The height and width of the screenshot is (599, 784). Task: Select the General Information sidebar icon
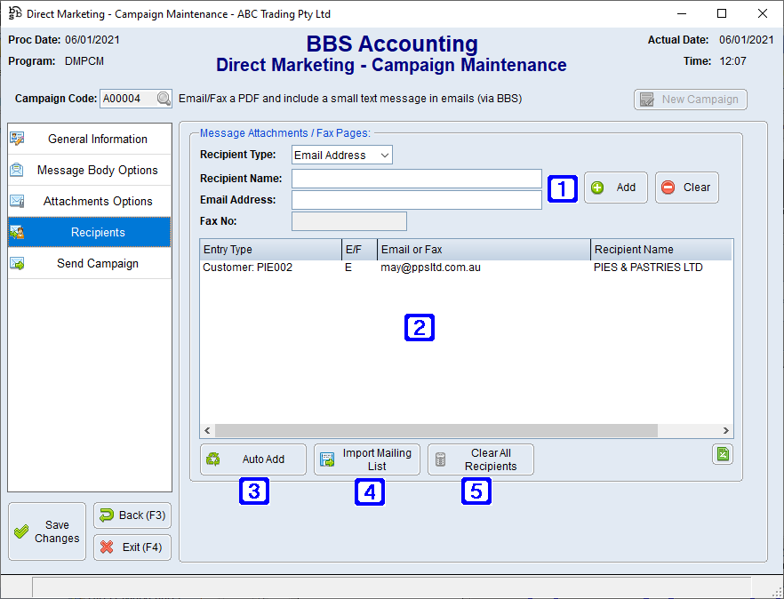click(16, 139)
